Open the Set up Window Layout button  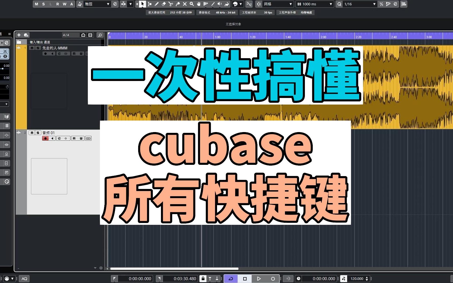[x=404, y=4]
